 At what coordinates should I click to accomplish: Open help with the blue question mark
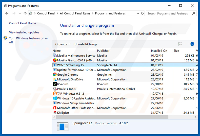(x=192, y=44)
